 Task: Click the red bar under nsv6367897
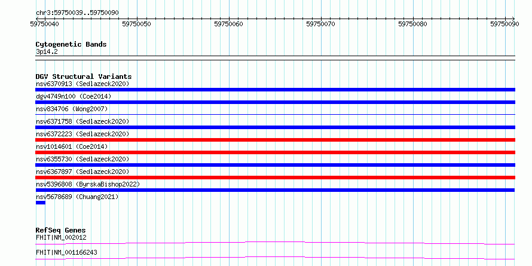(275, 178)
